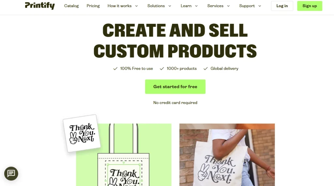This screenshot has width=334, height=186.
Task: Open the tote bag lifestyle photo
Action: 227,155
